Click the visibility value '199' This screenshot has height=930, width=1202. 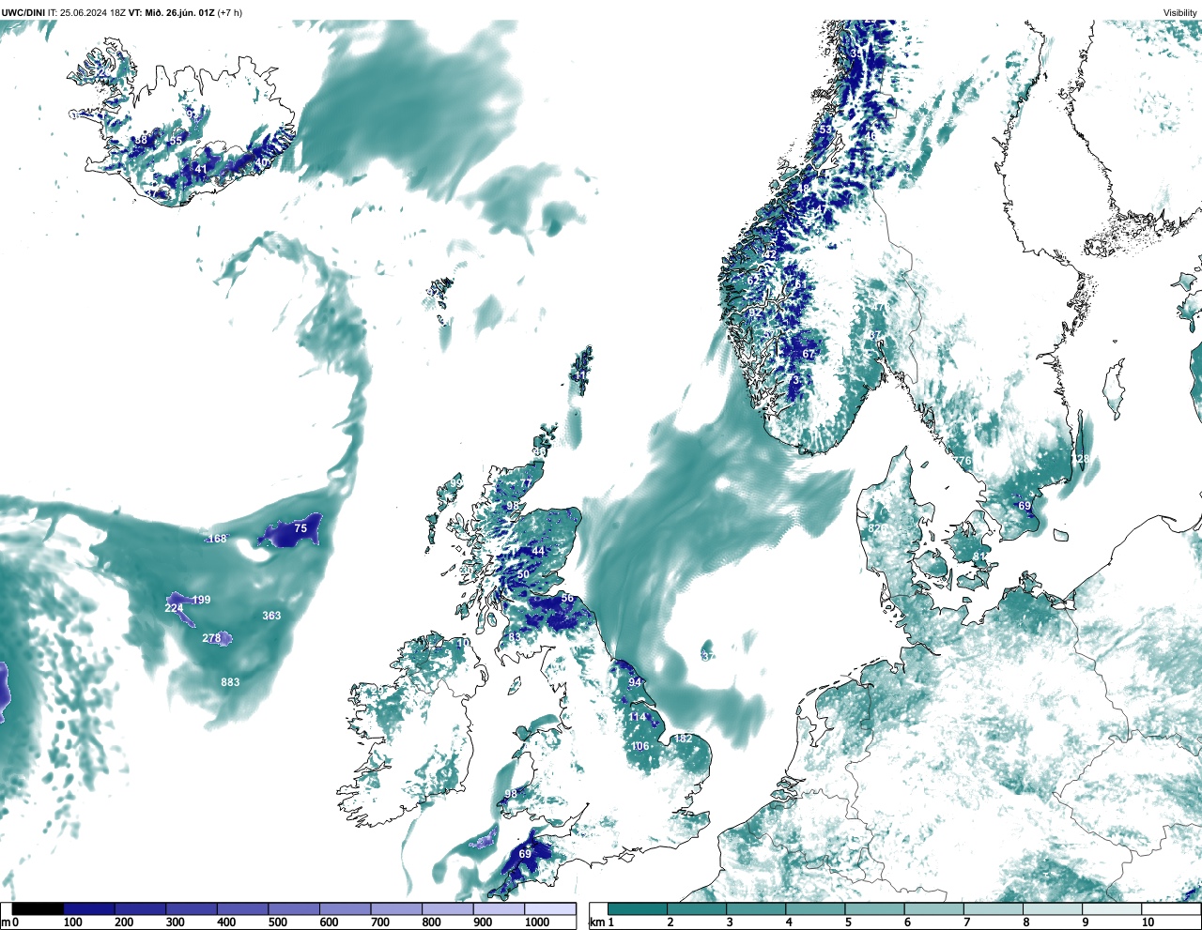(x=201, y=600)
